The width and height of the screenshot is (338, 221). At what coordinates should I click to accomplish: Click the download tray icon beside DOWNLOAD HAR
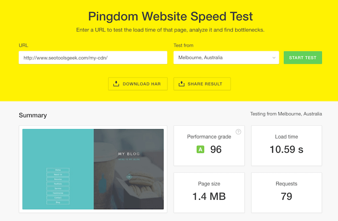[x=116, y=84]
